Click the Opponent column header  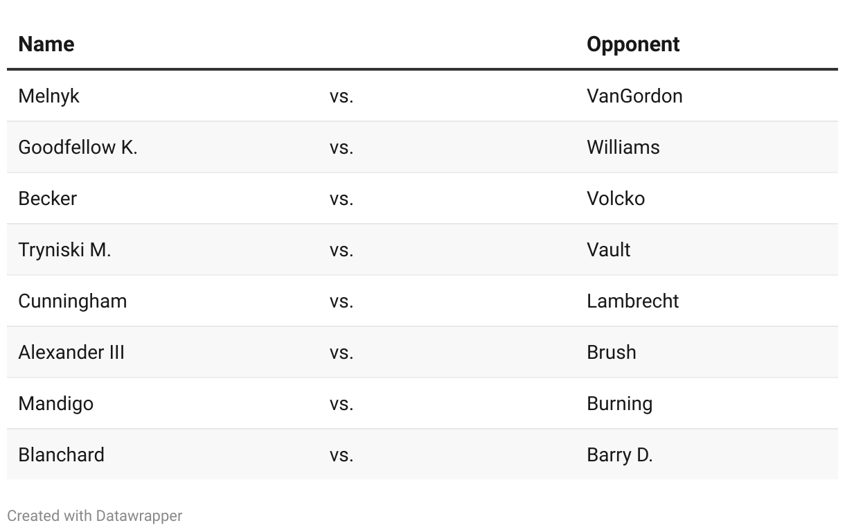(x=633, y=44)
